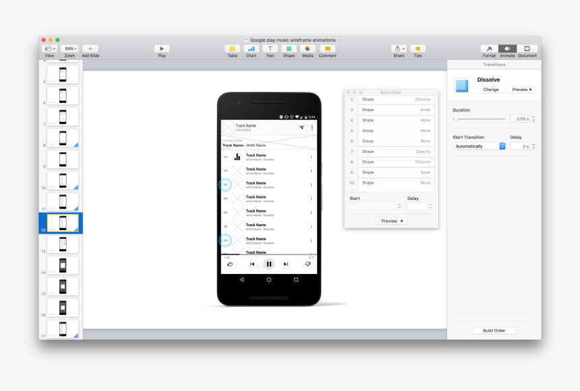Insert a Table
Screen dimensions: 580x391
pyautogui.click(x=232, y=48)
